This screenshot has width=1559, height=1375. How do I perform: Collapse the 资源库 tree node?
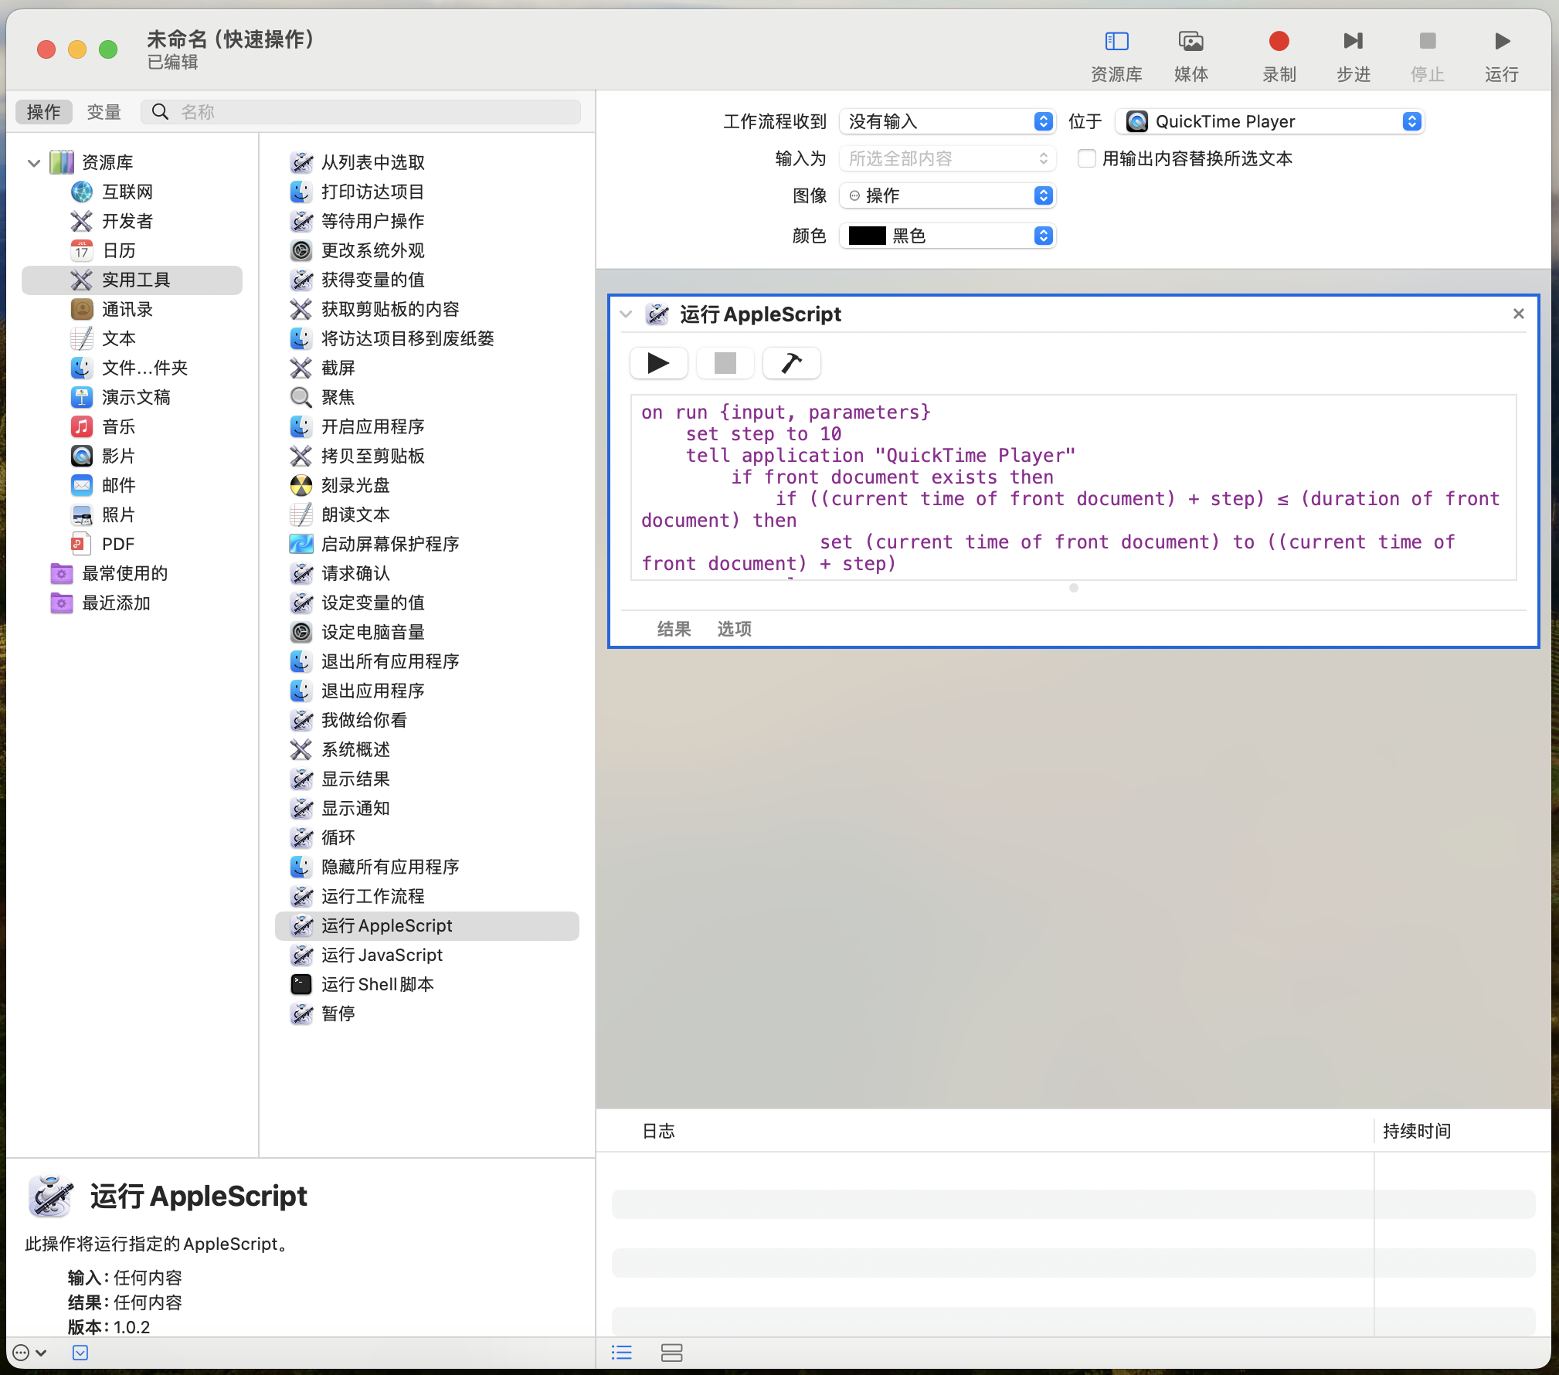click(x=34, y=163)
